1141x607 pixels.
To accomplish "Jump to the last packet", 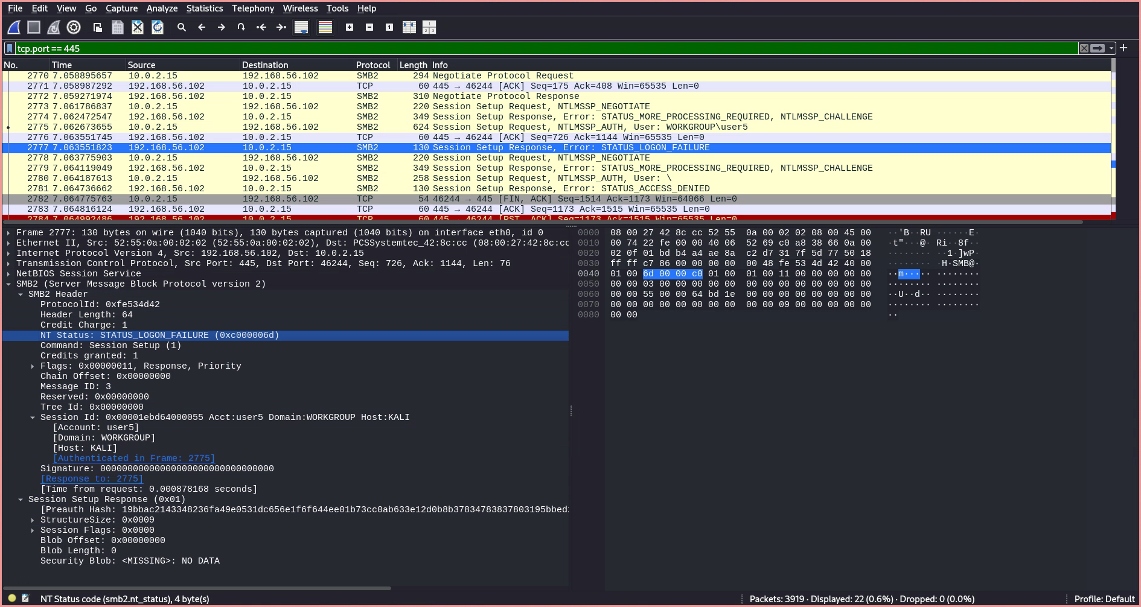I will [x=281, y=27].
